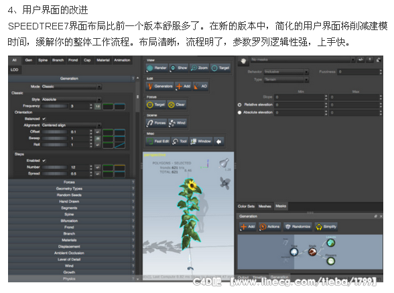Screen dimensions: 394x293
Task: Click the wind fan icon in the viewport
Action: point(225,183)
